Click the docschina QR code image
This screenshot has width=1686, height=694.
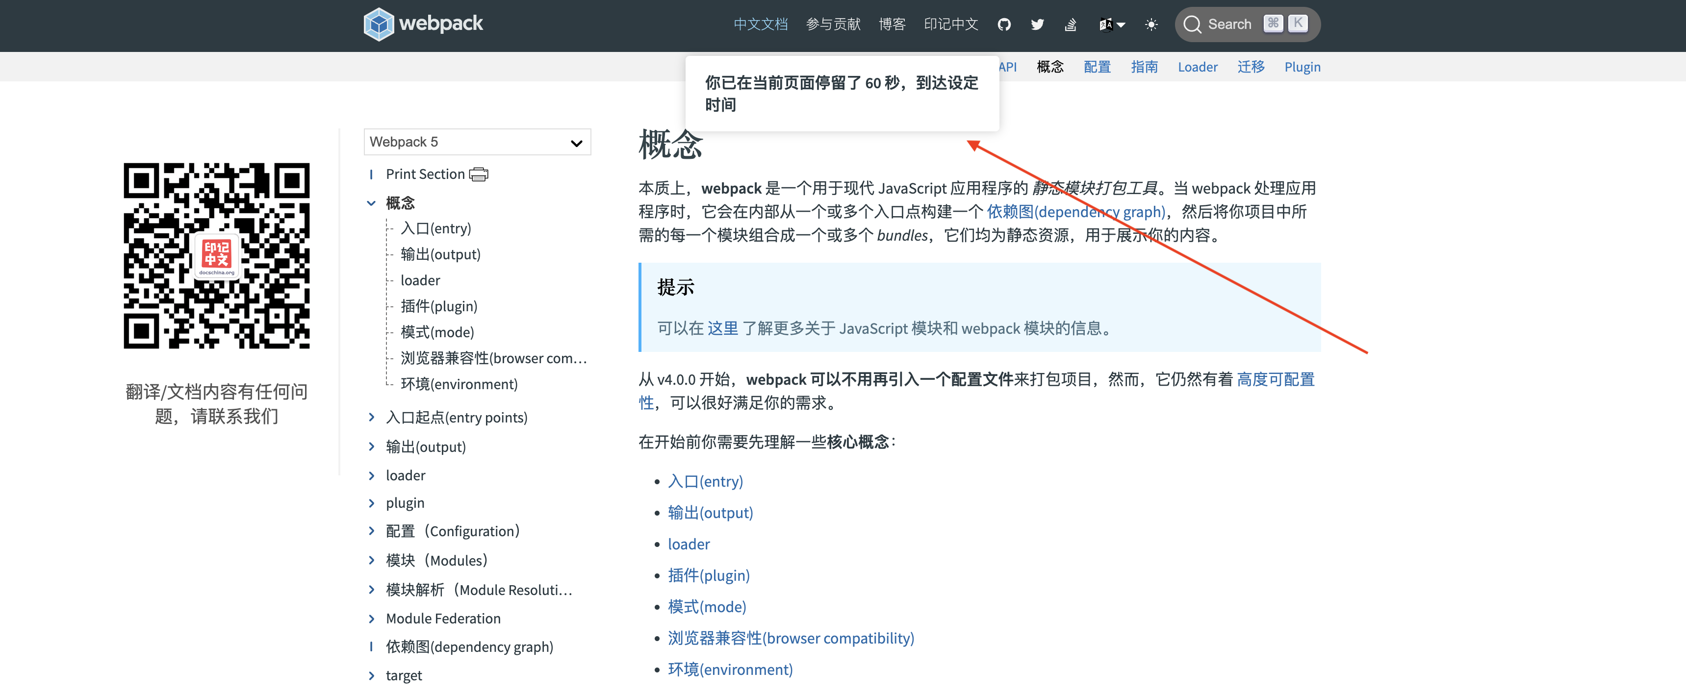[217, 256]
